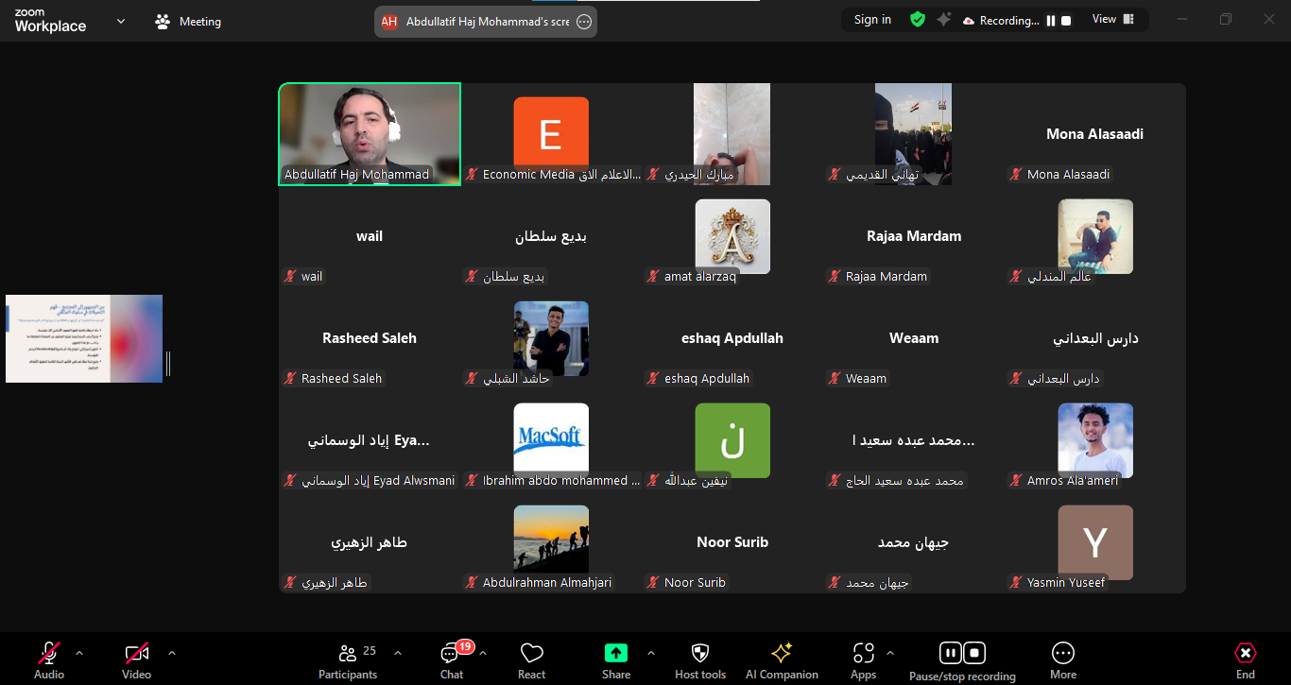Open the Zoom Workplace dropdown arrow
The height and width of the screenshot is (685, 1291).
tap(121, 21)
